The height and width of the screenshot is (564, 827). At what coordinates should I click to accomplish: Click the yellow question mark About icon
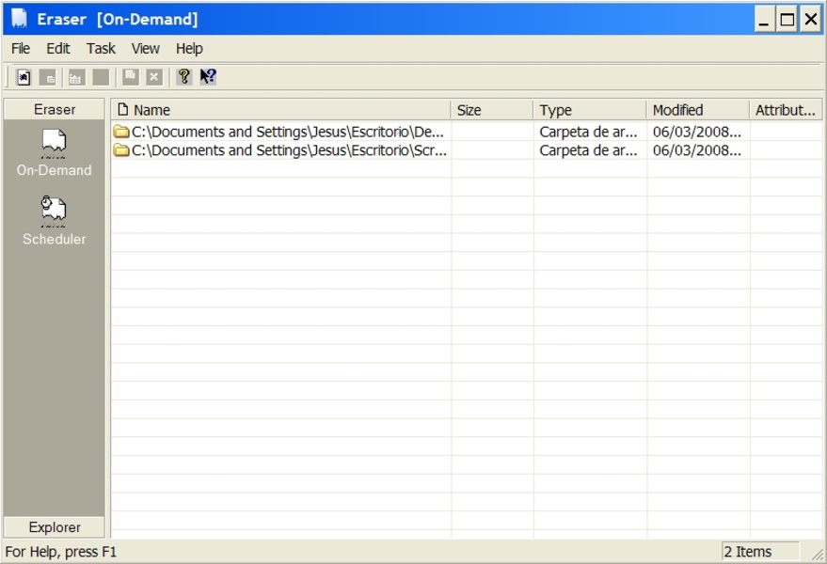(184, 77)
